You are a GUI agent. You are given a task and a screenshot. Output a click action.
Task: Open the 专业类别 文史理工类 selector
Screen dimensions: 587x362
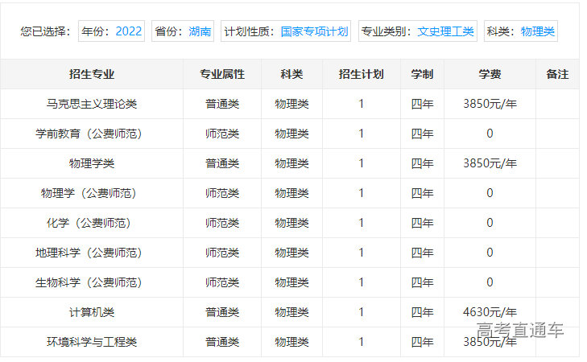click(417, 31)
